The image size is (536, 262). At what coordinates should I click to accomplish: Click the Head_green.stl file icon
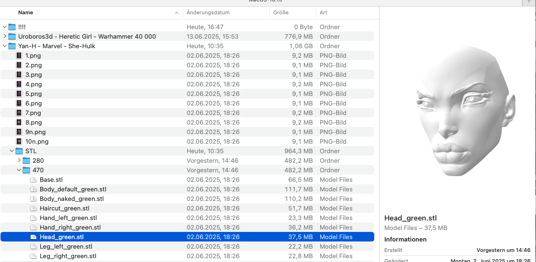33,237
